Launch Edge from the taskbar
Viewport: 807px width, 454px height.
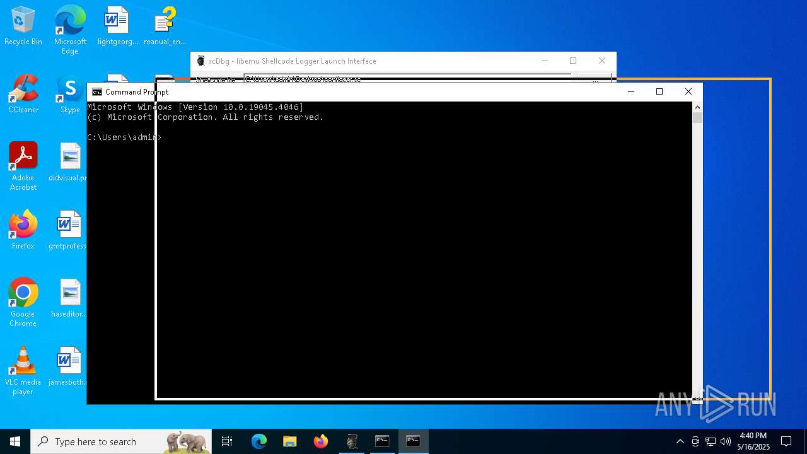[259, 441]
